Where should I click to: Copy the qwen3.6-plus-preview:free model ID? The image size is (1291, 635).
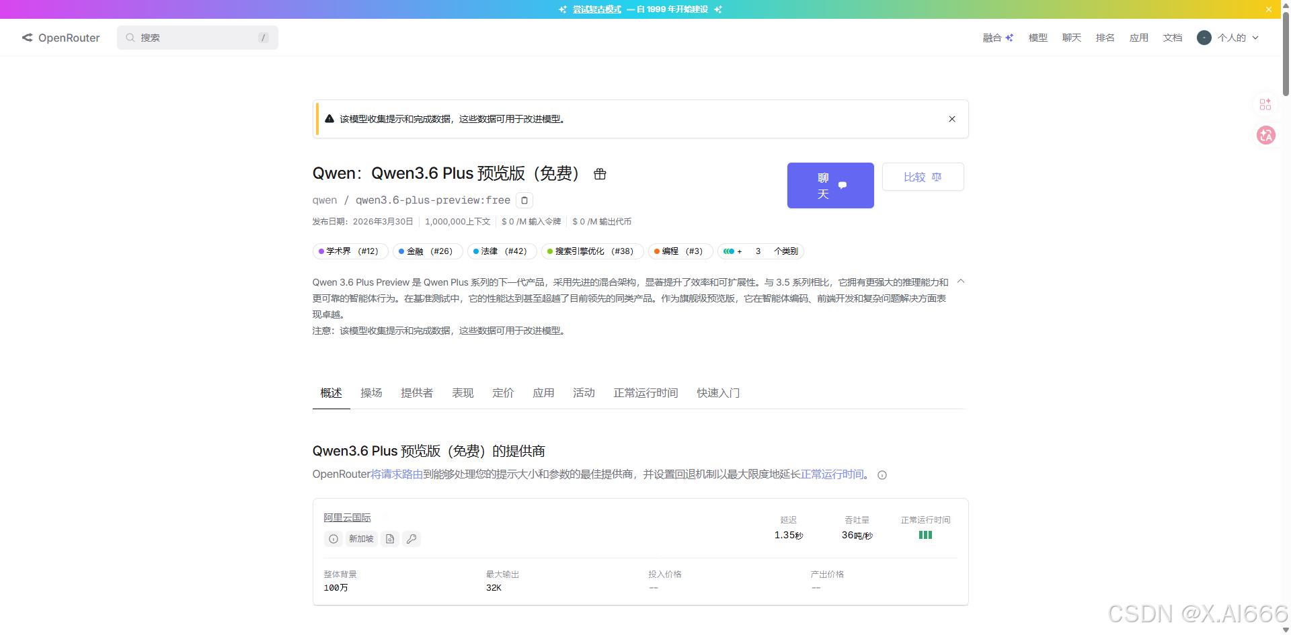coord(524,200)
